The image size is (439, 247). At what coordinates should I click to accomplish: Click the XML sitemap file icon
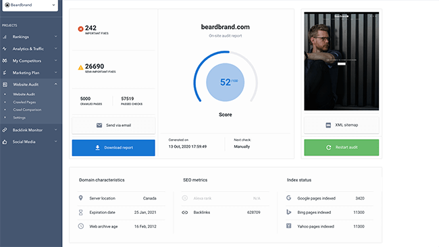(328, 125)
